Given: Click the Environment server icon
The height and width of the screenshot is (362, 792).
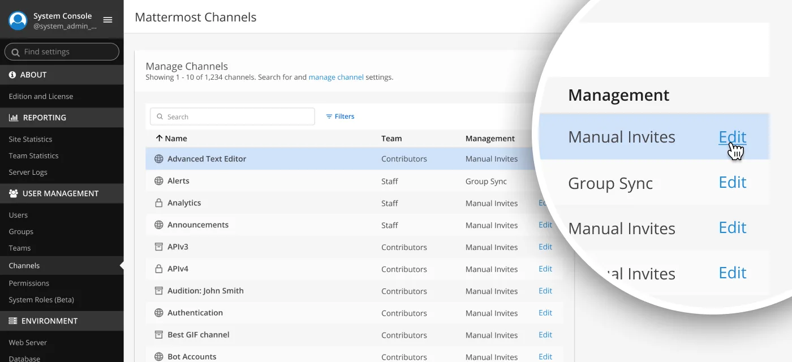Looking at the screenshot, I should 13,321.
